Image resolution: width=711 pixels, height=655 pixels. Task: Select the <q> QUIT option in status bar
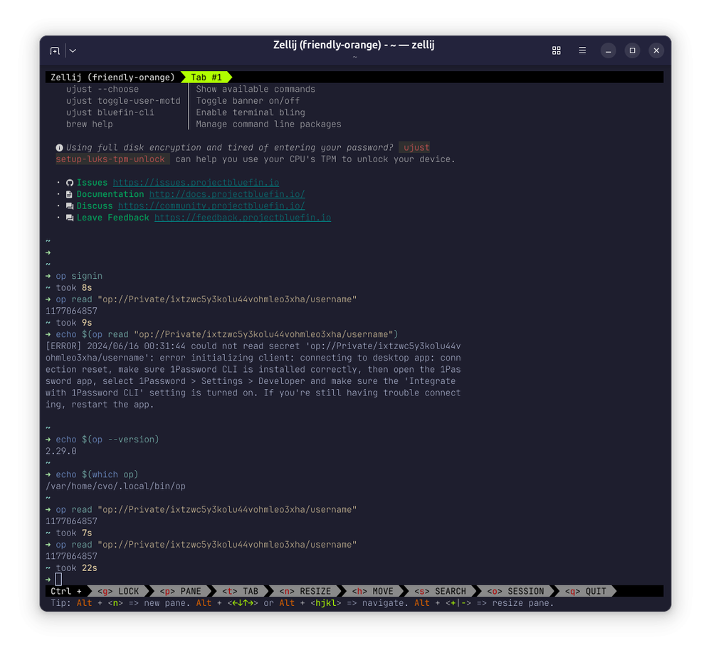click(x=586, y=591)
